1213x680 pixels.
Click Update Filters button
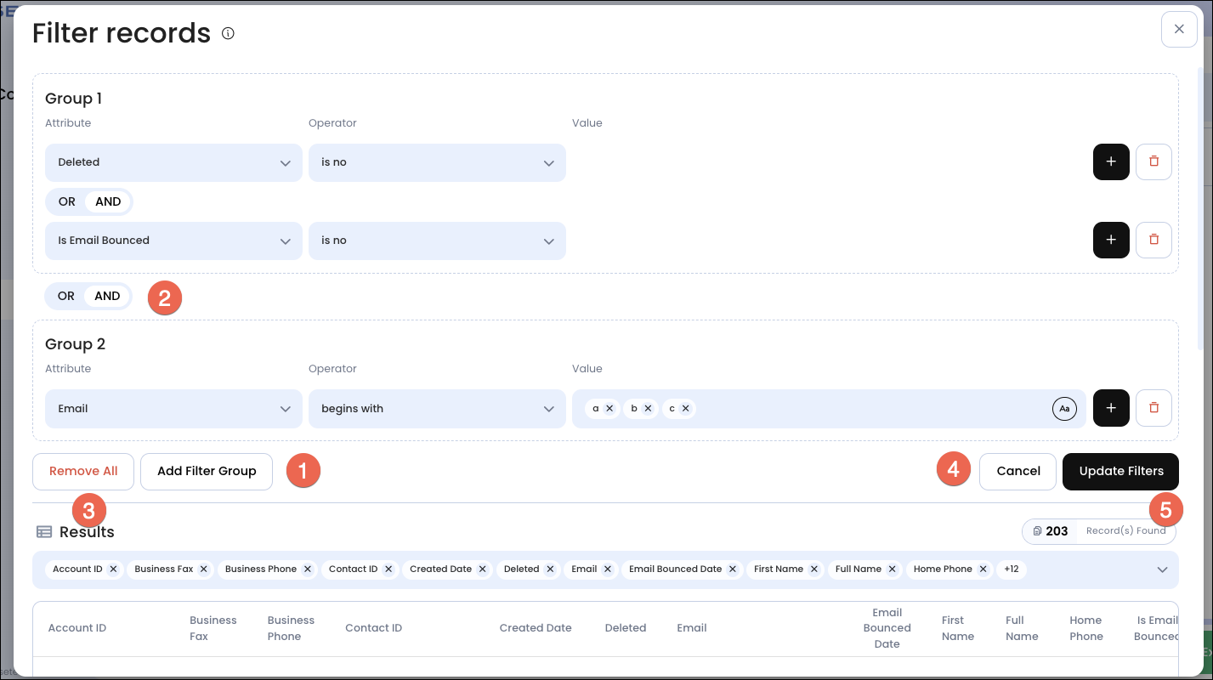coord(1121,472)
